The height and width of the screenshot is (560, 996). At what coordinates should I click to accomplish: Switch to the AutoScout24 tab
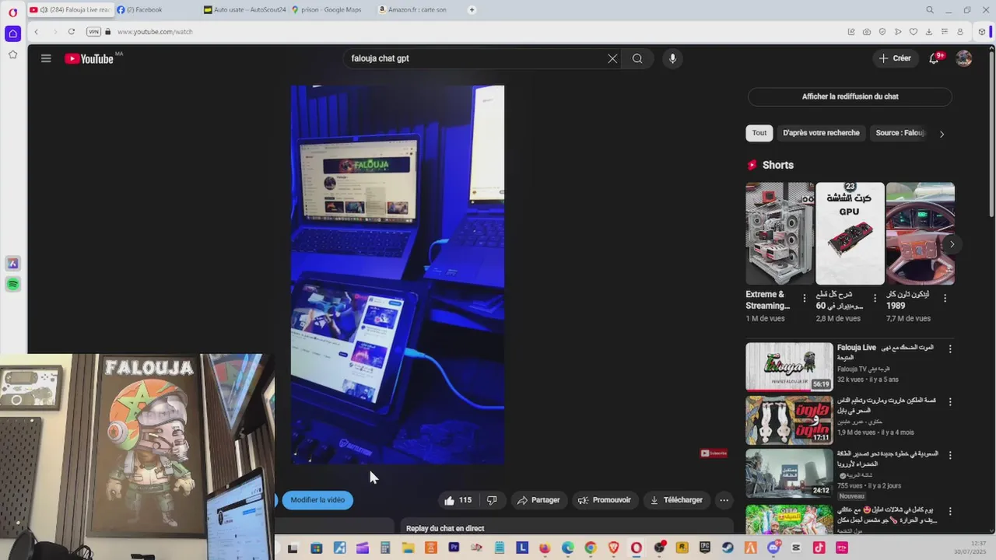pos(245,10)
